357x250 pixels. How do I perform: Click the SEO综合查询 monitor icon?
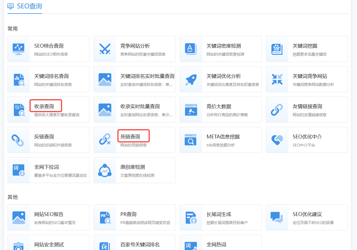pos(19,49)
